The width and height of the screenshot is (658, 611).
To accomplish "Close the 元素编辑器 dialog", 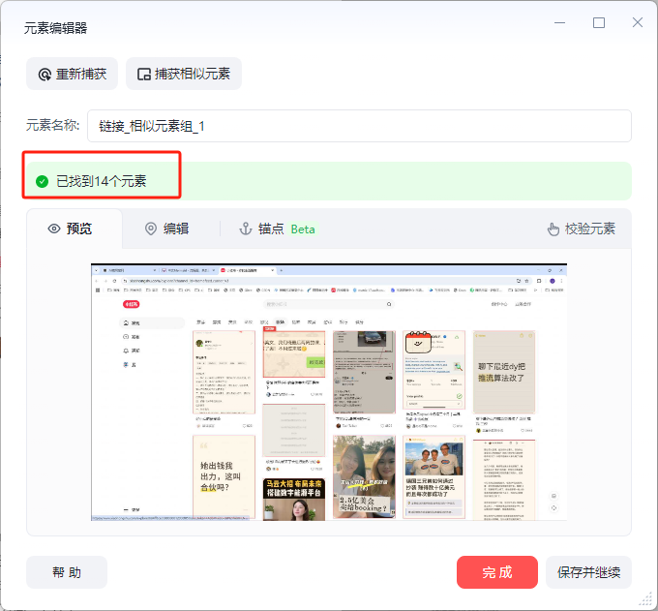I will [638, 22].
